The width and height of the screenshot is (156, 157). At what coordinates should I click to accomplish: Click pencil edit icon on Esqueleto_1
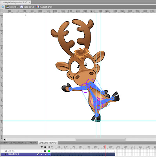point(38,154)
